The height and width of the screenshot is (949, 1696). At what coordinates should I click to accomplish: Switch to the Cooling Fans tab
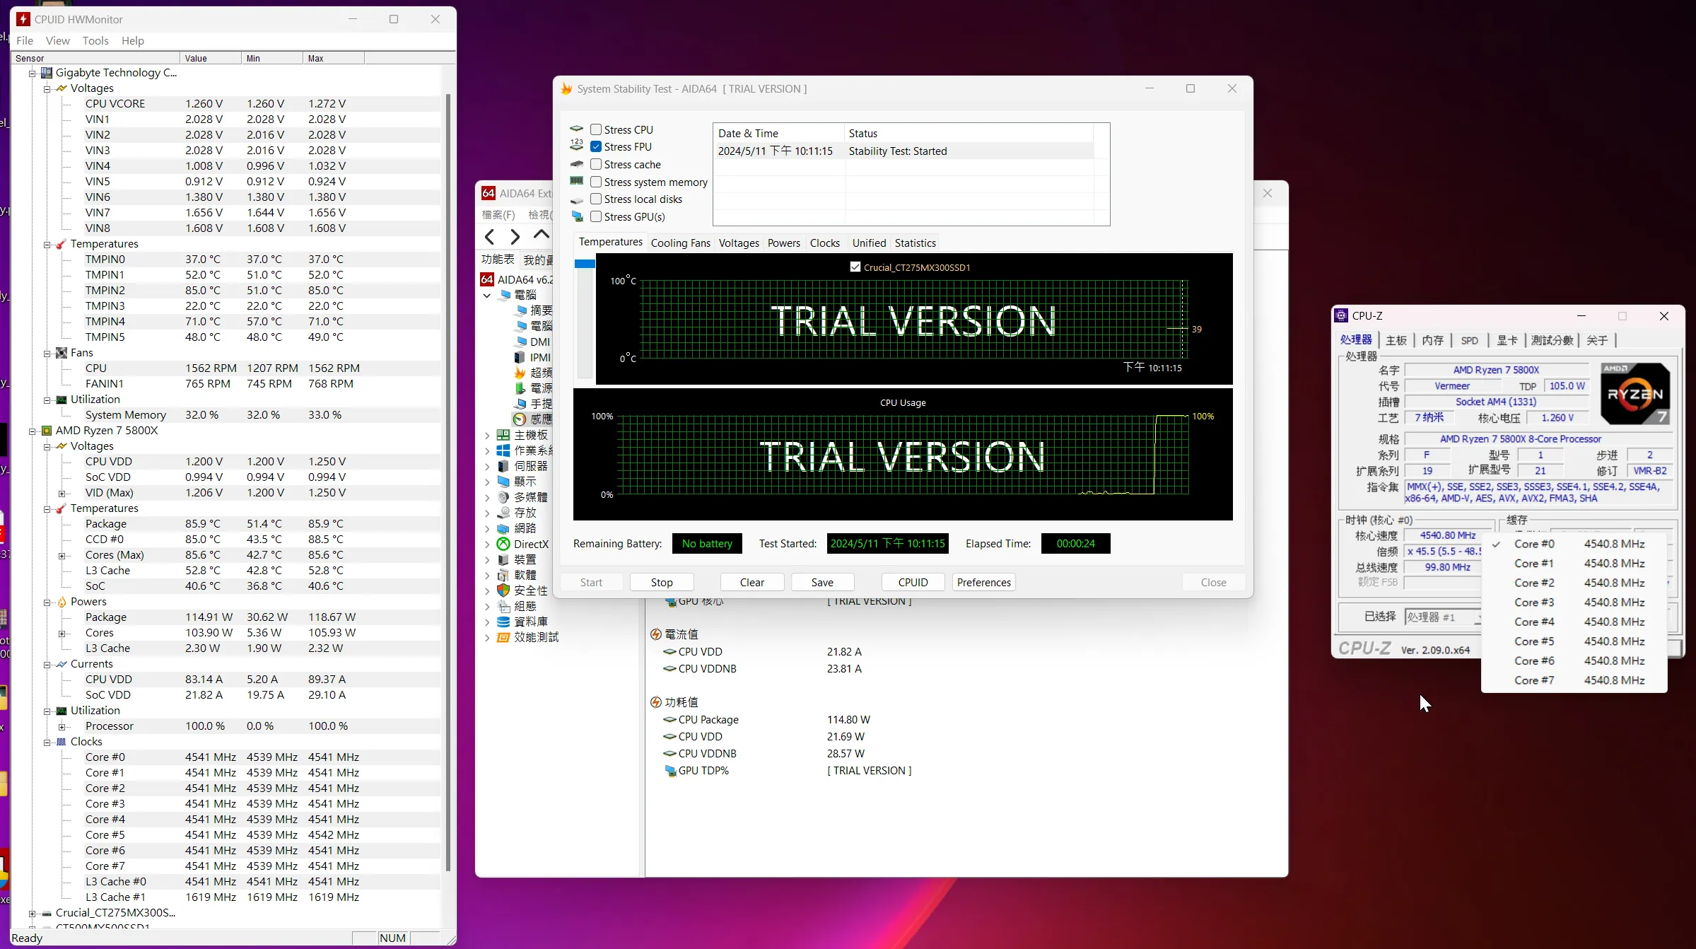click(680, 243)
